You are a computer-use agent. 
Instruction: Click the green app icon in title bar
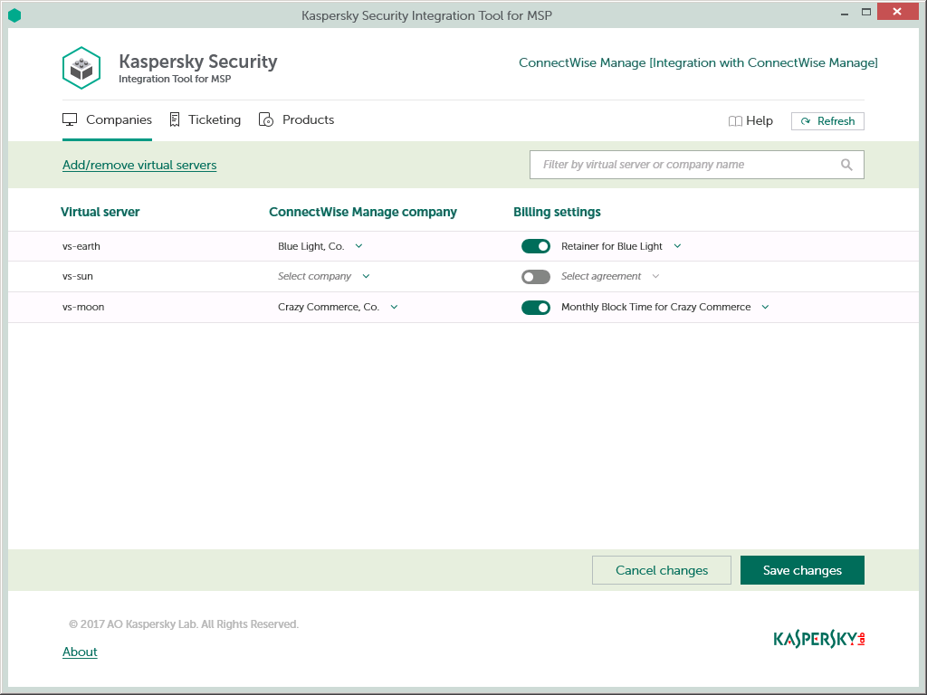point(14,15)
